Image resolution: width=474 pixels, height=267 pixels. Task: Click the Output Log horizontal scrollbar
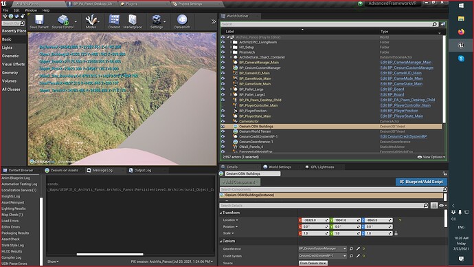click(110, 255)
